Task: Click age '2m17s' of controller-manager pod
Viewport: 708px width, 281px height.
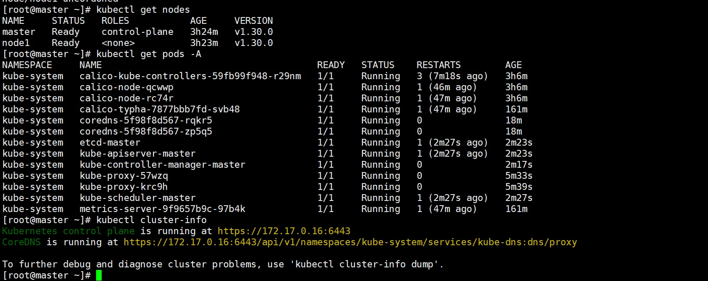Action: tap(519, 165)
